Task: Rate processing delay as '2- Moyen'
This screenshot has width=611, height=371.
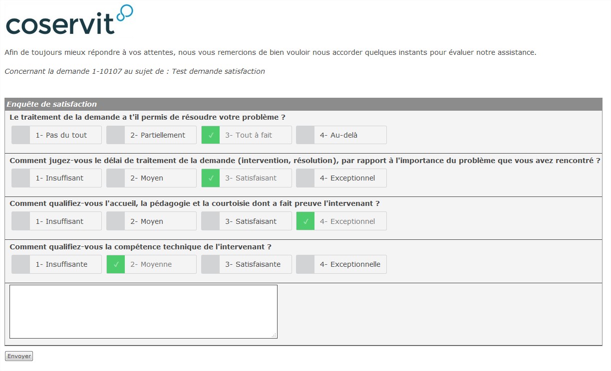Action: [151, 178]
